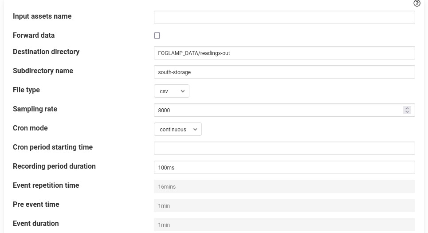Viewport: 428px width, 233px height.
Task: Enable the Forward data checkbox
Action: [157, 36]
